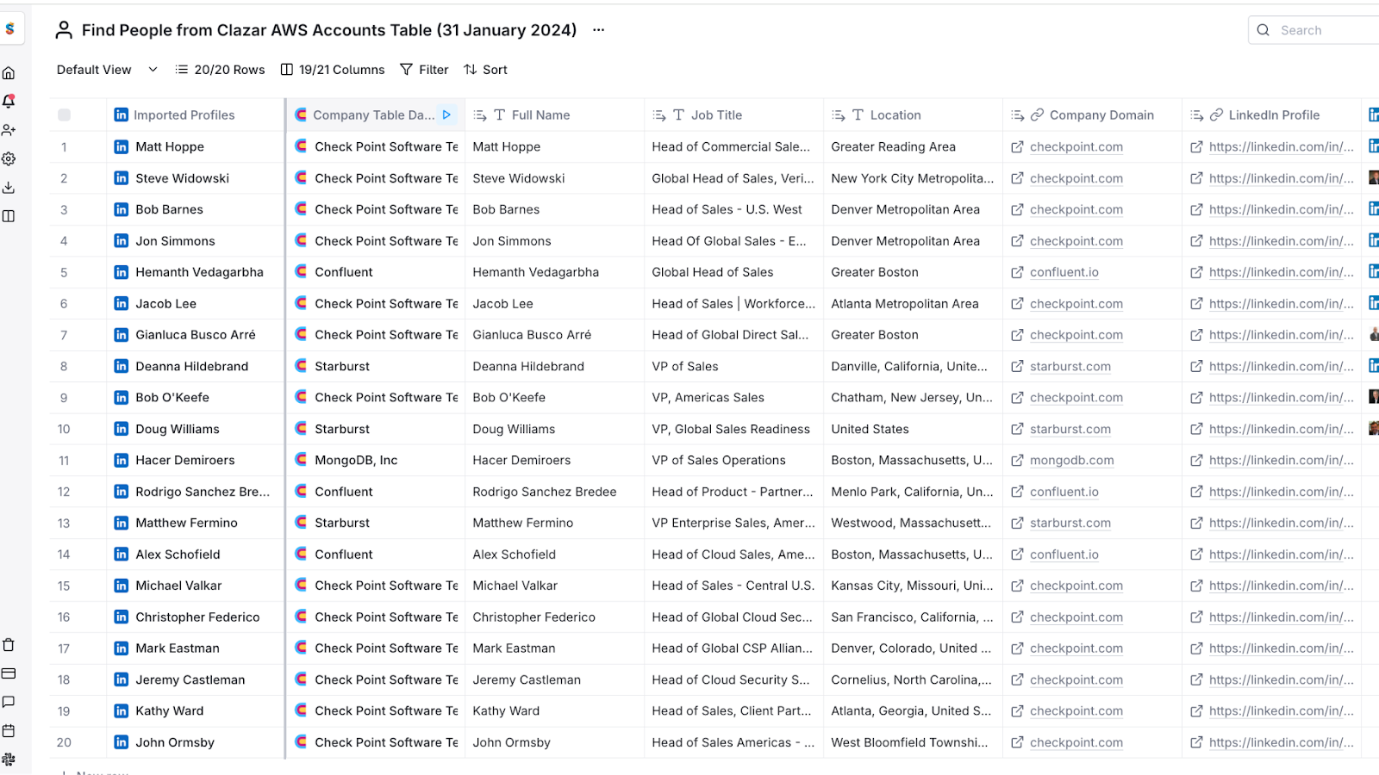Select the 'VP, Americas Sales' cell
Screen dimensions: 1379x775
coord(733,398)
